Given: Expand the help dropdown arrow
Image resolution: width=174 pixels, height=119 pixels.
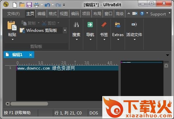Looking at the screenshot, I should 147,13.
